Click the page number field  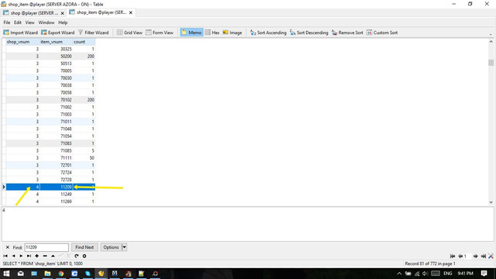click(467, 257)
